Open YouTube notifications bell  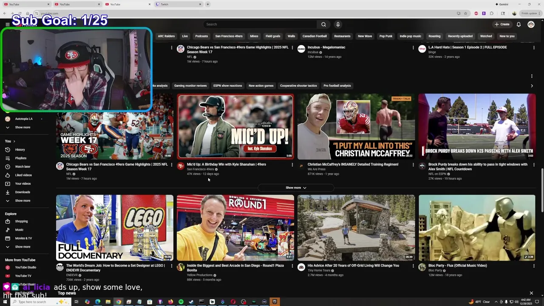[518, 24]
